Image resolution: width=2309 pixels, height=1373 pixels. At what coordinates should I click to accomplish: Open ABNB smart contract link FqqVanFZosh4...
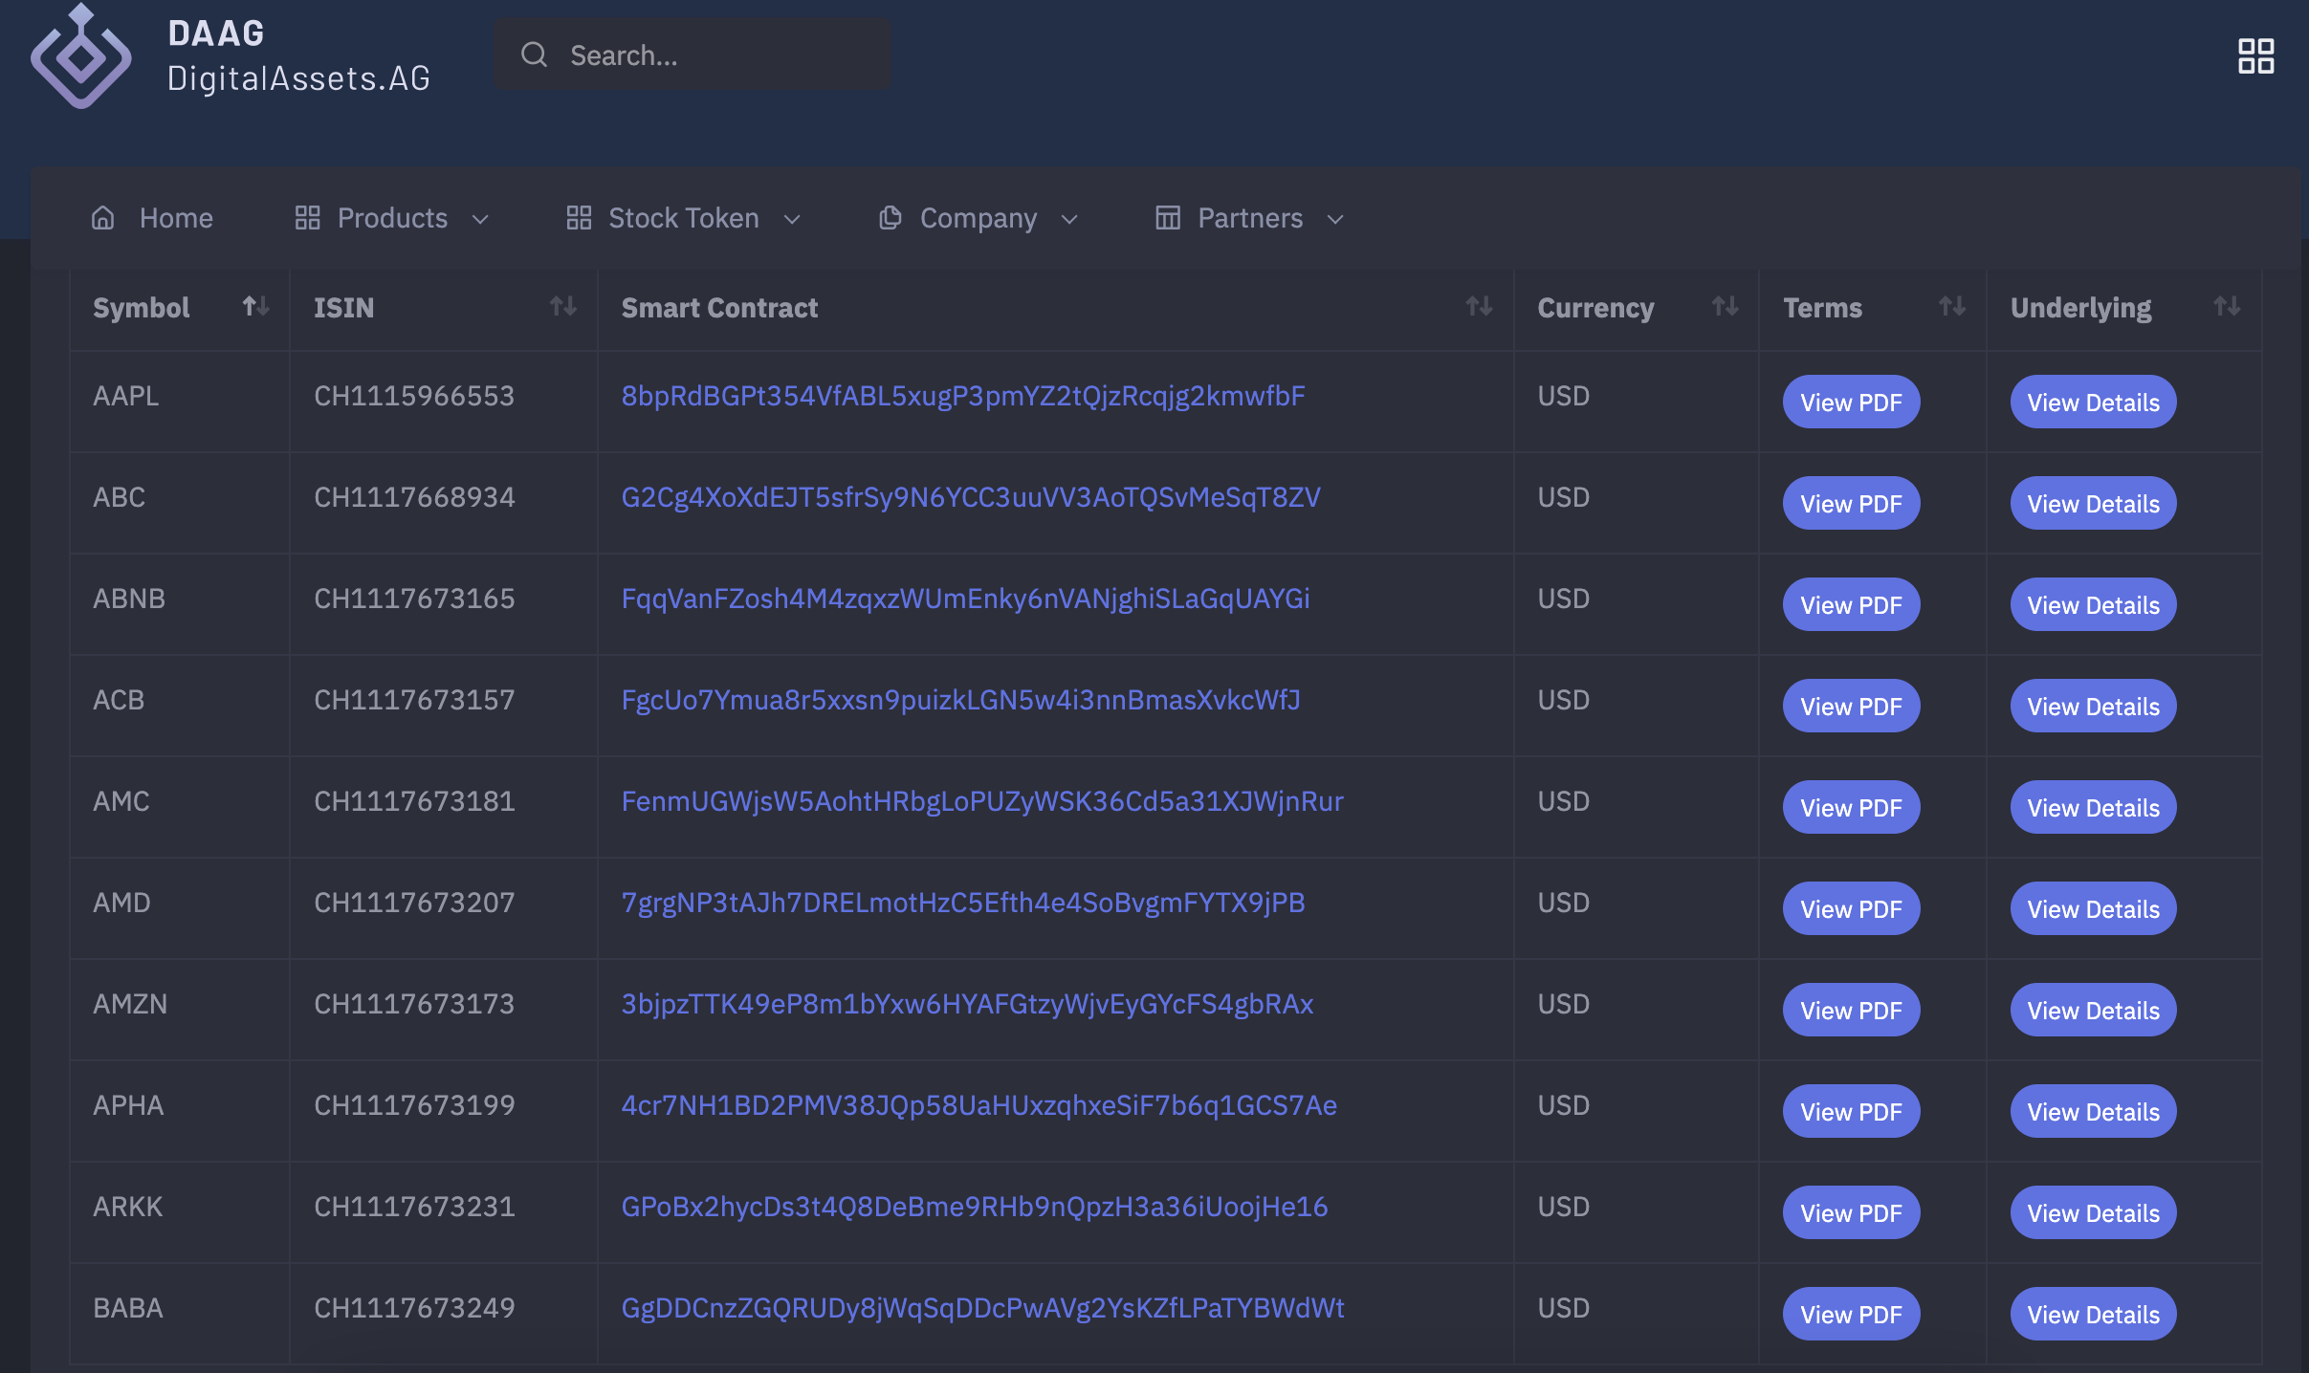tap(965, 599)
